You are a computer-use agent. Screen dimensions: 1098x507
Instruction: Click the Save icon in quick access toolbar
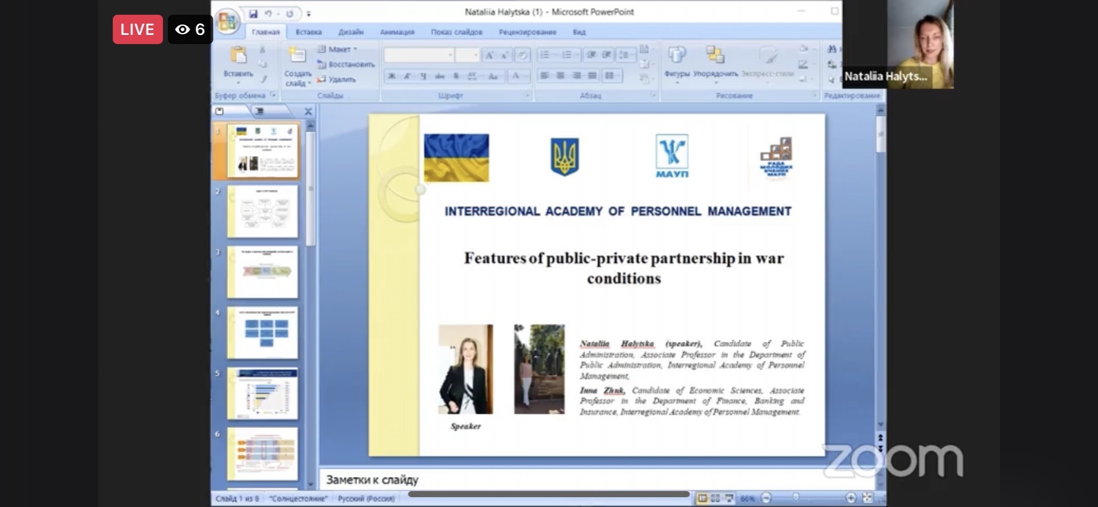[253, 13]
